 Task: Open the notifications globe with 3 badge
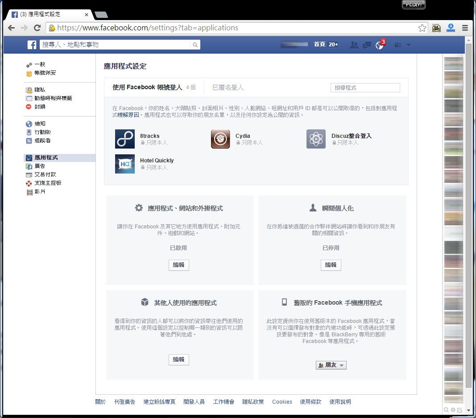[380, 45]
